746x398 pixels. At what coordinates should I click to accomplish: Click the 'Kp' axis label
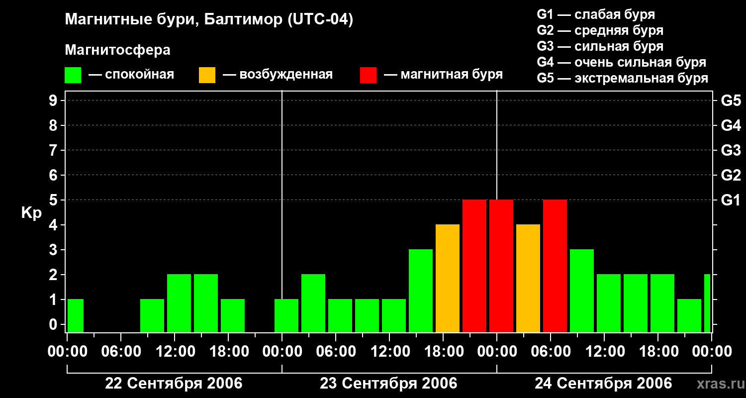click(x=31, y=213)
